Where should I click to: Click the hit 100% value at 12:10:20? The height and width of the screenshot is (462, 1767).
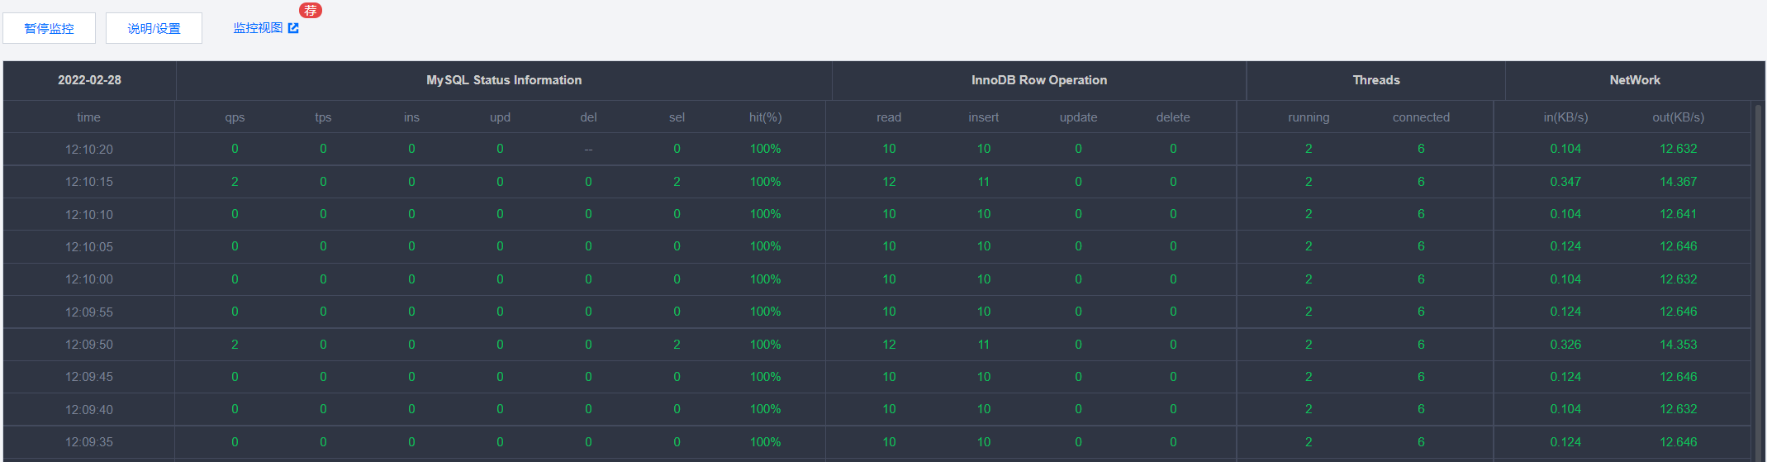765,149
